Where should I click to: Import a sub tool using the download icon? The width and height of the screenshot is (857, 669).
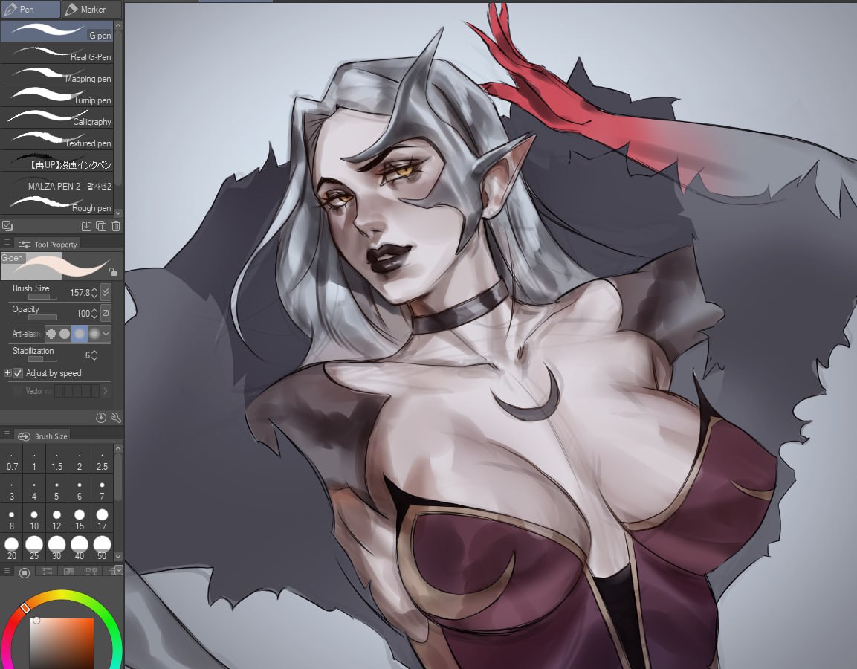(x=87, y=227)
